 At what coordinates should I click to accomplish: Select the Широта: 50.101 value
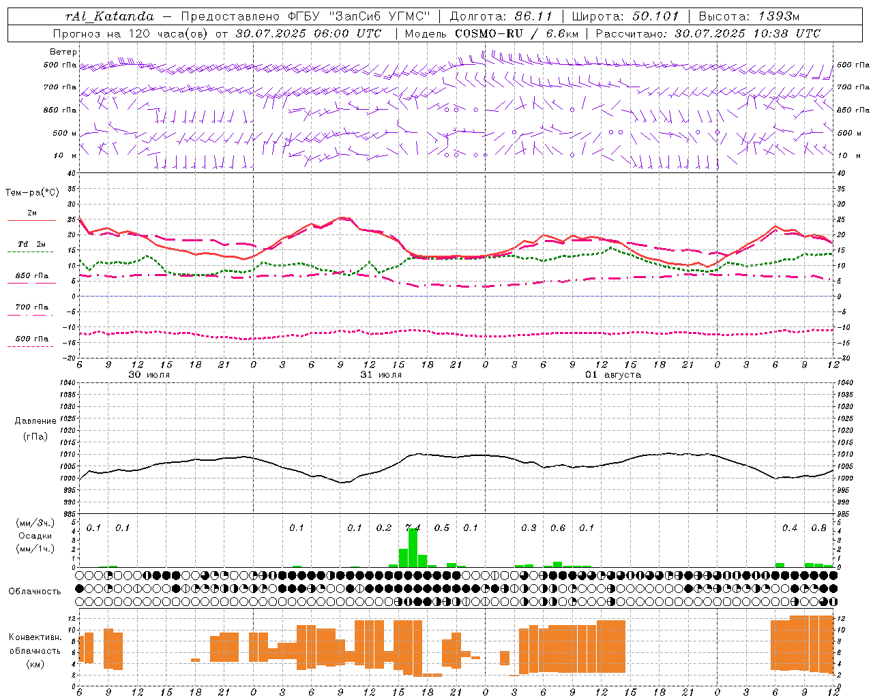(625, 16)
